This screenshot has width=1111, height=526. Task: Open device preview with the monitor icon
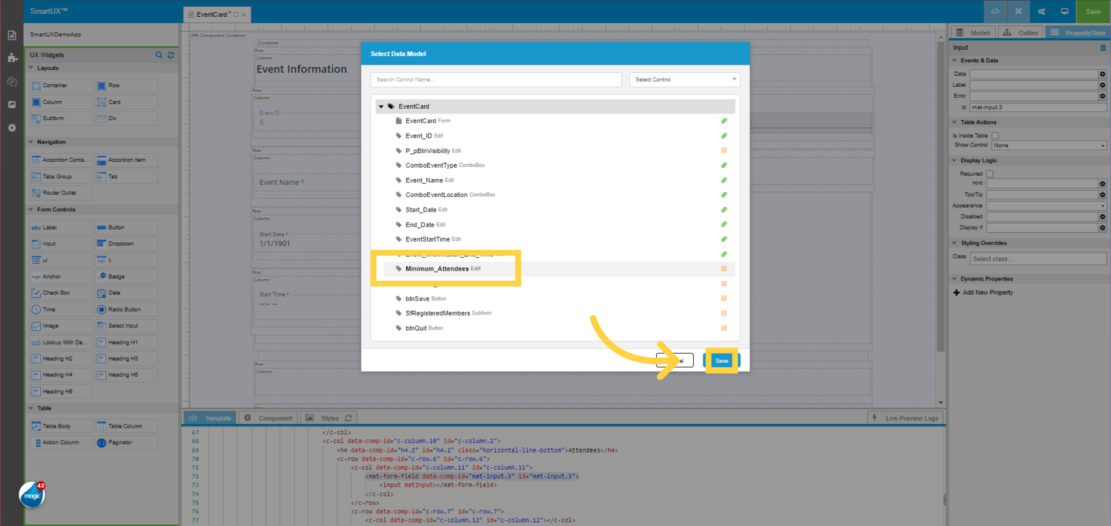(1064, 11)
